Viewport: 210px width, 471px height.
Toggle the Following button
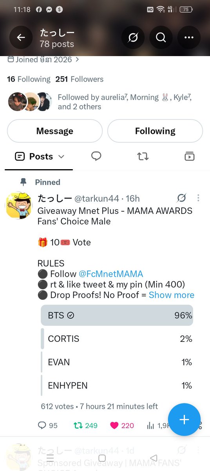pos(155,131)
